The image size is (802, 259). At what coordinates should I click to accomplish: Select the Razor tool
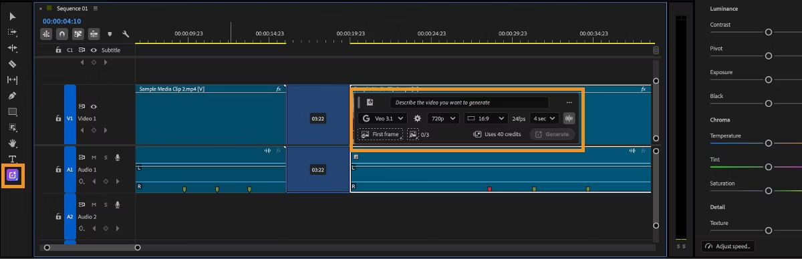pyautogui.click(x=12, y=64)
